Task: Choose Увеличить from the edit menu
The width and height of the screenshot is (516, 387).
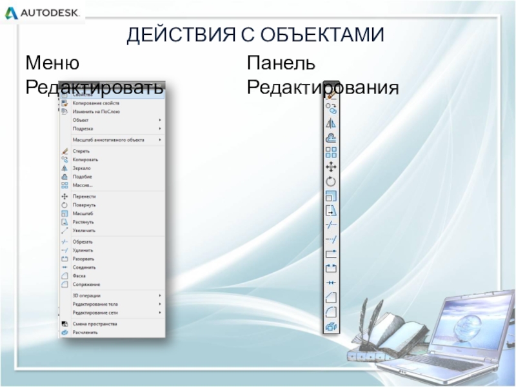Action: coord(112,231)
